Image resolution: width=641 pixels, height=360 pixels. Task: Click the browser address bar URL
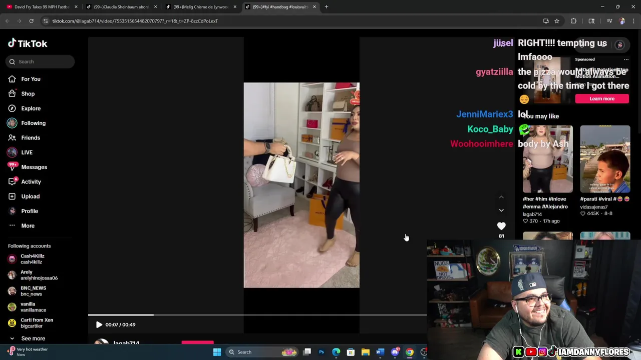(135, 21)
